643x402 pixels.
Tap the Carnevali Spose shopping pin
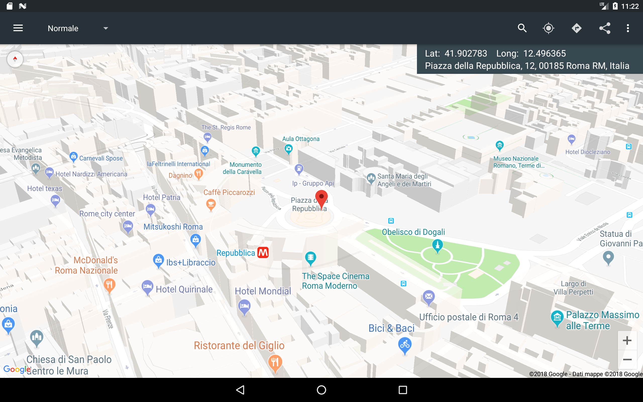(x=73, y=157)
